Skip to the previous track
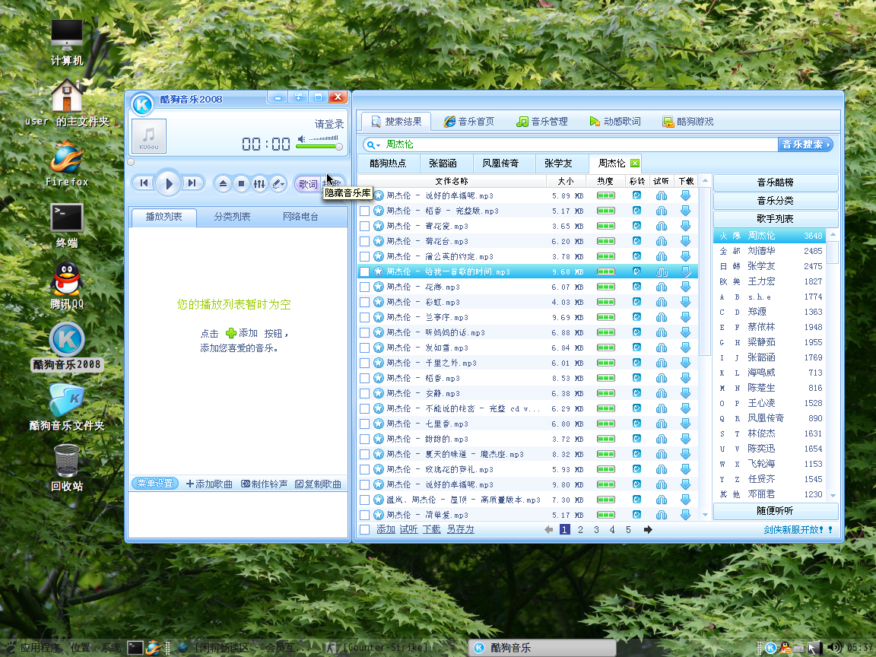The width and height of the screenshot is (876, 657). click(x=144, y=182)
